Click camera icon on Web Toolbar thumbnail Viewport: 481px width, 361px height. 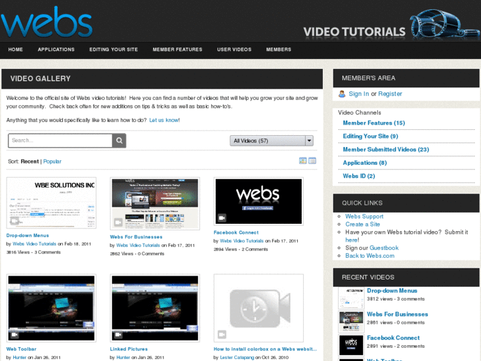coord(15,335)
